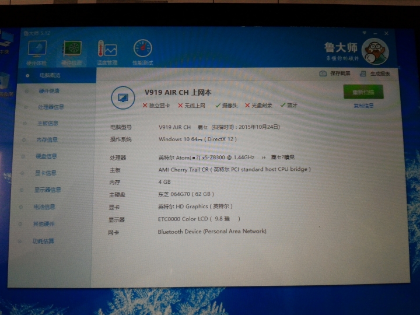Click the camera icon for 保存截屏
Image resolution: width=420 pixels, height=315 pixels.
pos(323,73)
